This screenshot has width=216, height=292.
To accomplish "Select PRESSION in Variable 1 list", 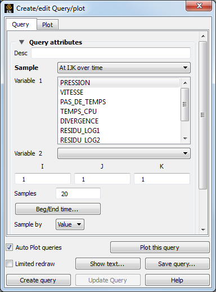I will (119, 83).
